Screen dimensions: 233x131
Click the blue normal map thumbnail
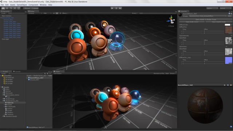tap(229, 60)
